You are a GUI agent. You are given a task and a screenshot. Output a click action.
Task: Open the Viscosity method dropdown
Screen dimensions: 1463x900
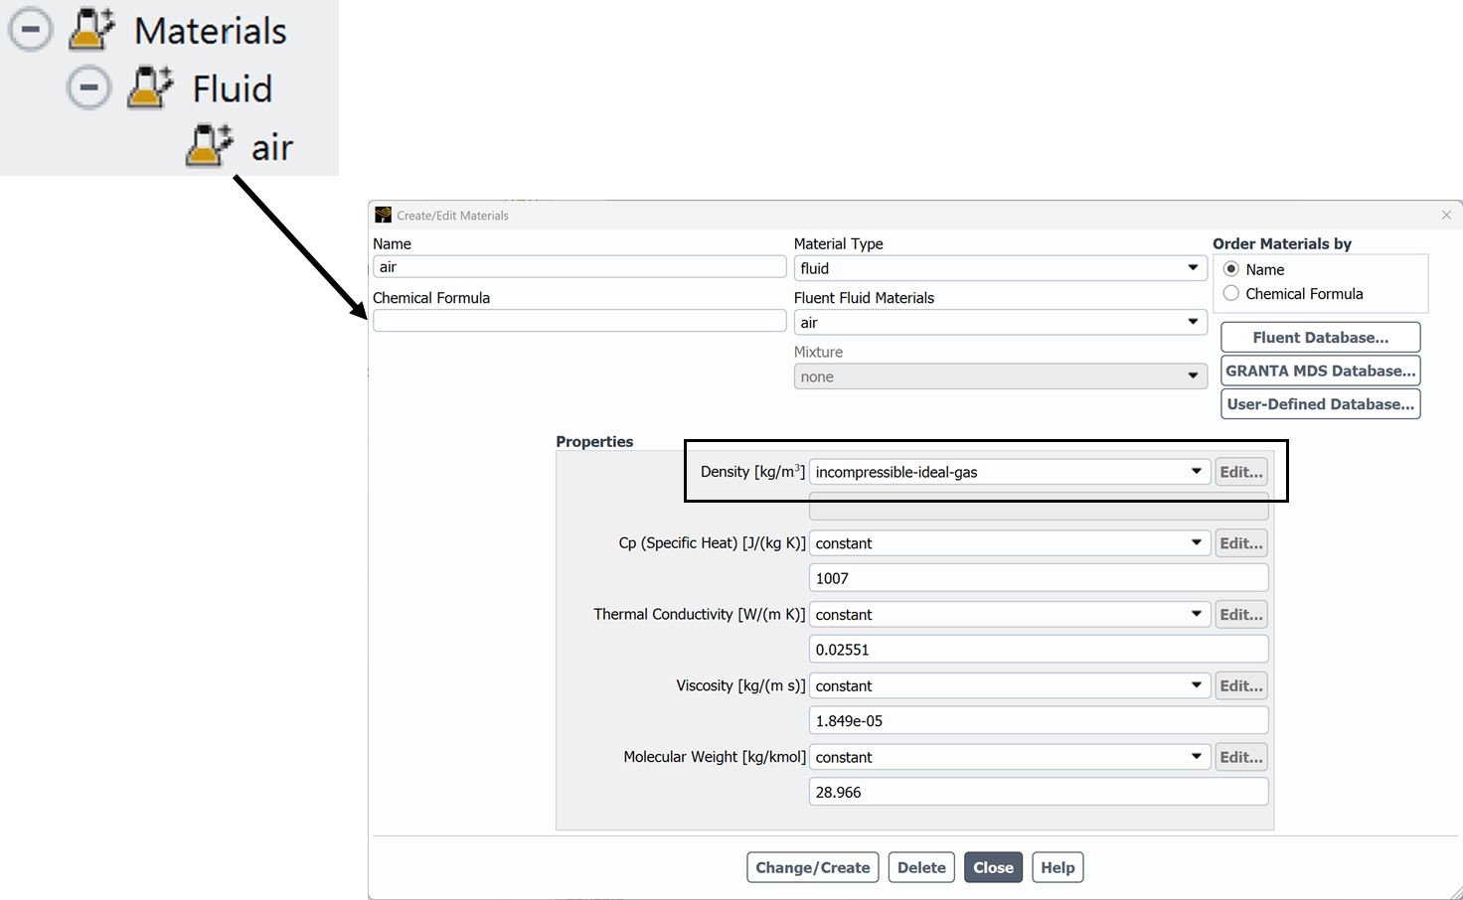1010,686
